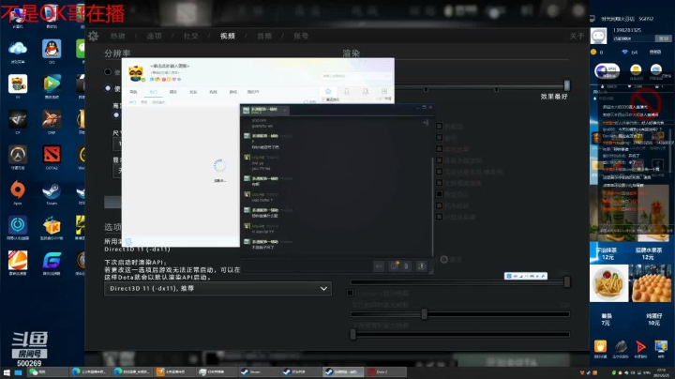The image size is (675, 379).
Task: Switch to the 热键 (Hotkeys) settings tab
Action: pos(117,37)
